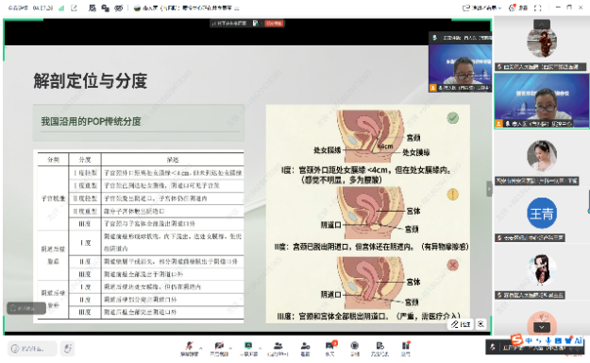The width and height of the screenshot is (590, 363).
Task: Click the red cross icon on the slide diagram
Action: [x=453, y=265]
